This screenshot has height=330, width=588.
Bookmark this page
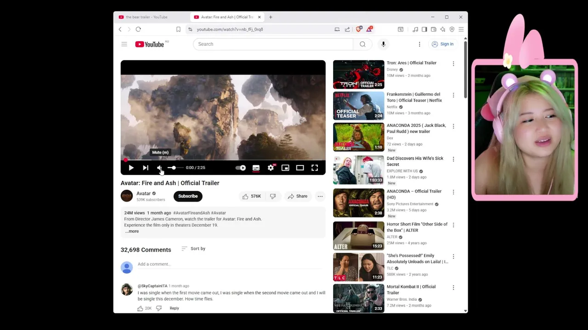tap(178, 29)
